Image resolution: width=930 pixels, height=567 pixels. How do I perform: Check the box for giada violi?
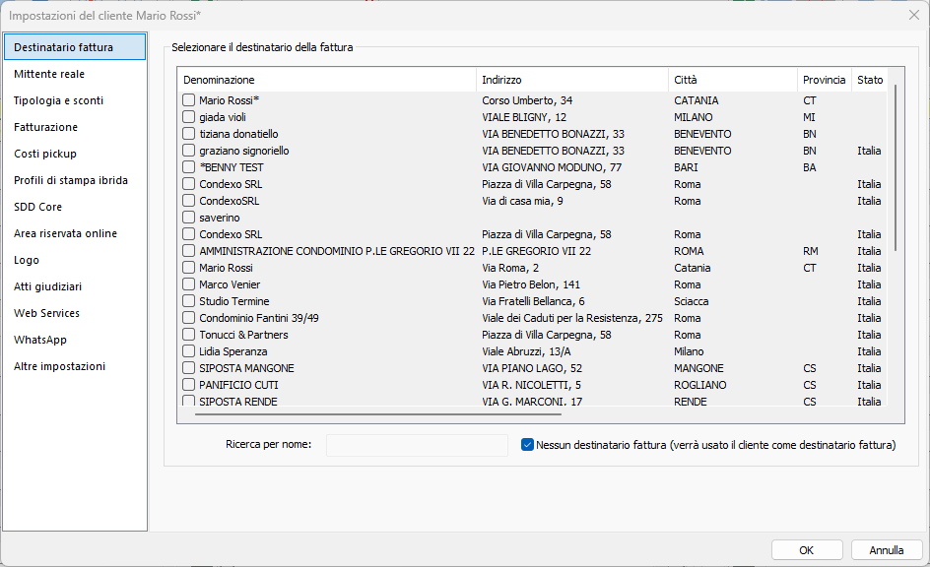pyautogui.click(x=189, y=117)
